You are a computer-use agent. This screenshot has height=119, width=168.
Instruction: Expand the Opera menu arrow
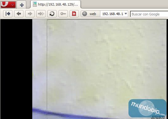(13, 5)
